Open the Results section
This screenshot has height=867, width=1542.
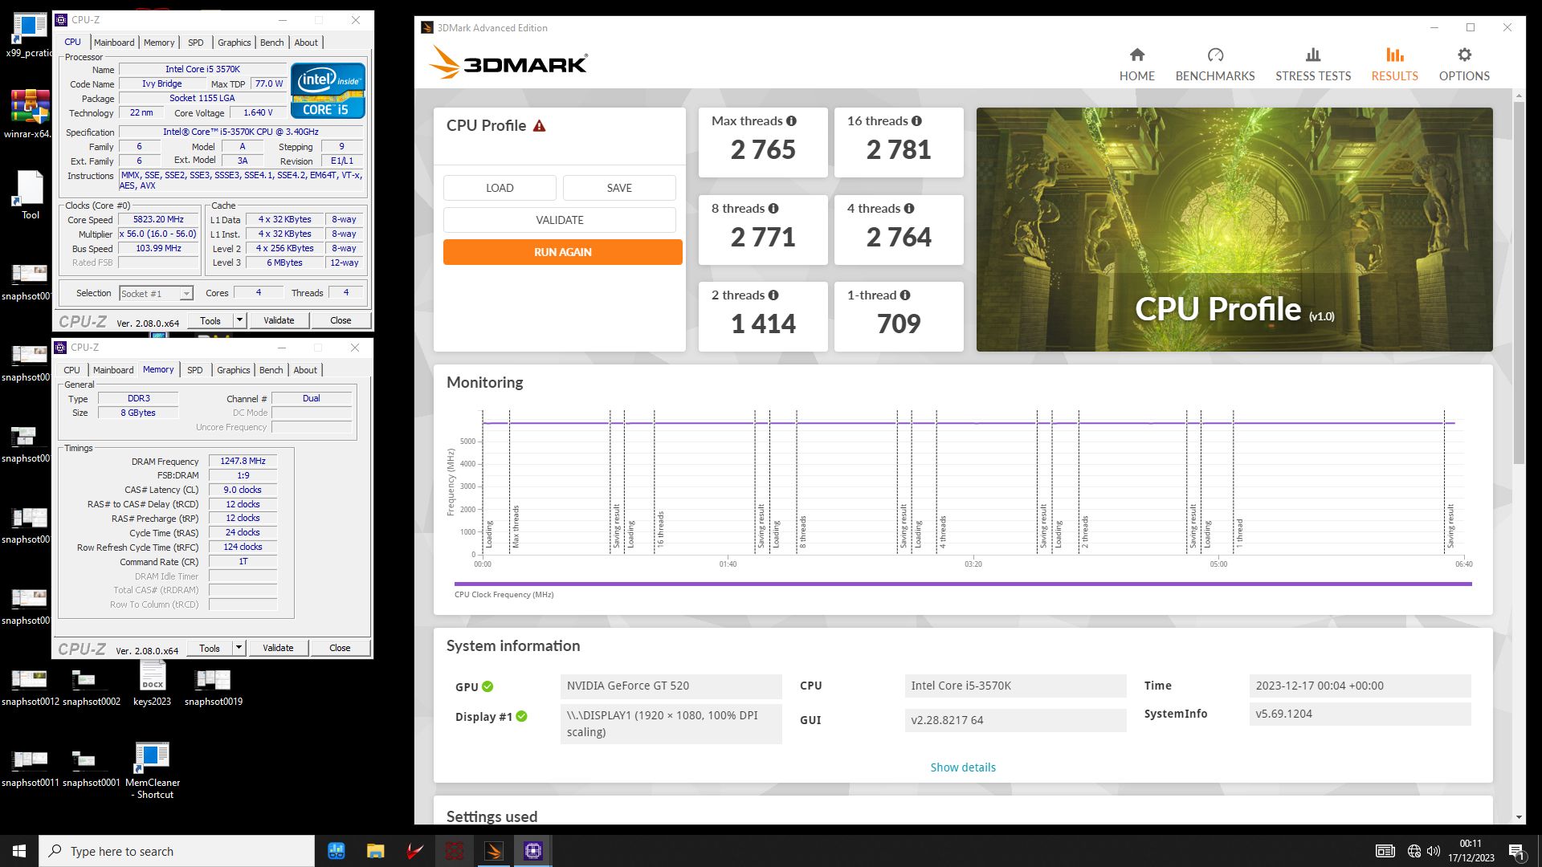click(1394, 64)
